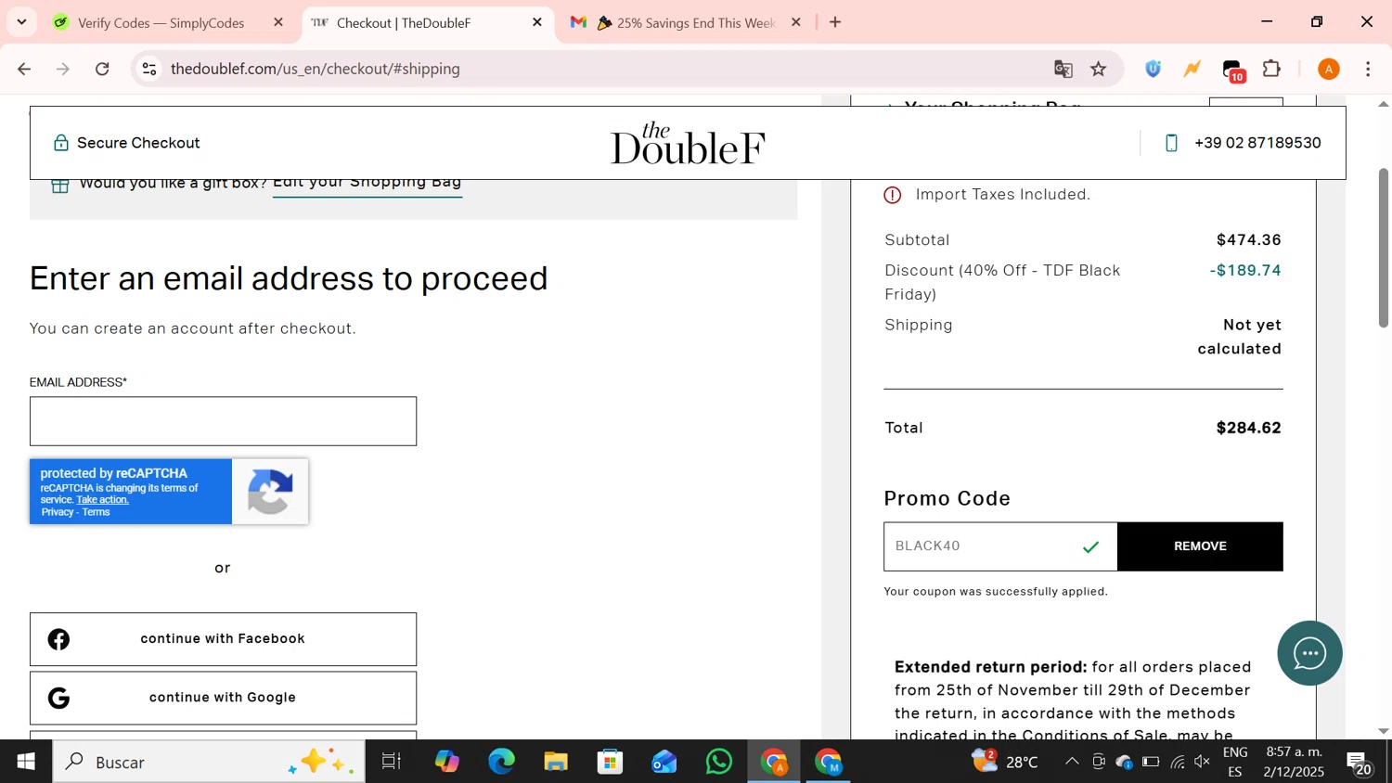The height and width of the screenshot is (783, 1392).
Task: Open reCAPTCHA Terms link
Action: 96,512
